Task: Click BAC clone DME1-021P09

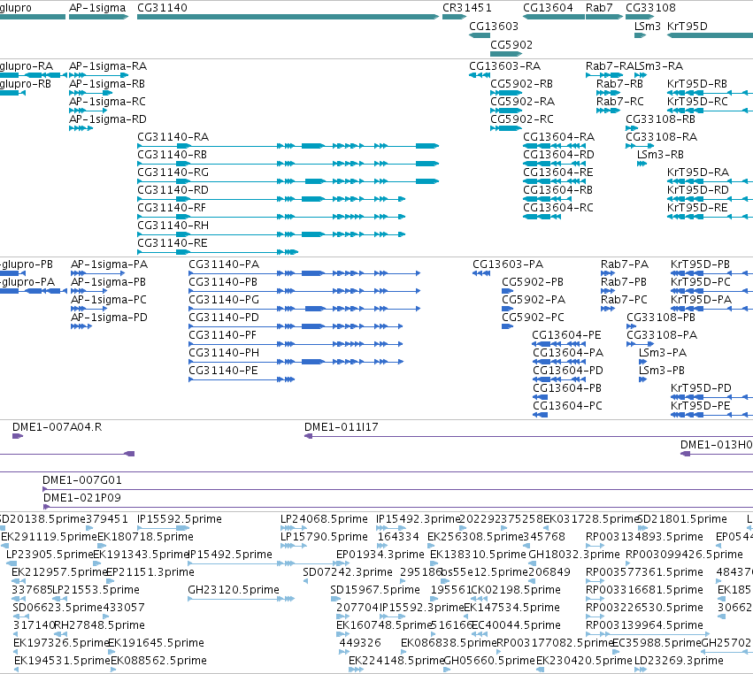Action: coord(398,507)
